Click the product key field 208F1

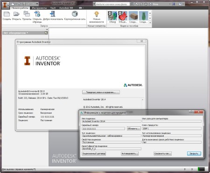pyautogui.click(x=172, y=129)
